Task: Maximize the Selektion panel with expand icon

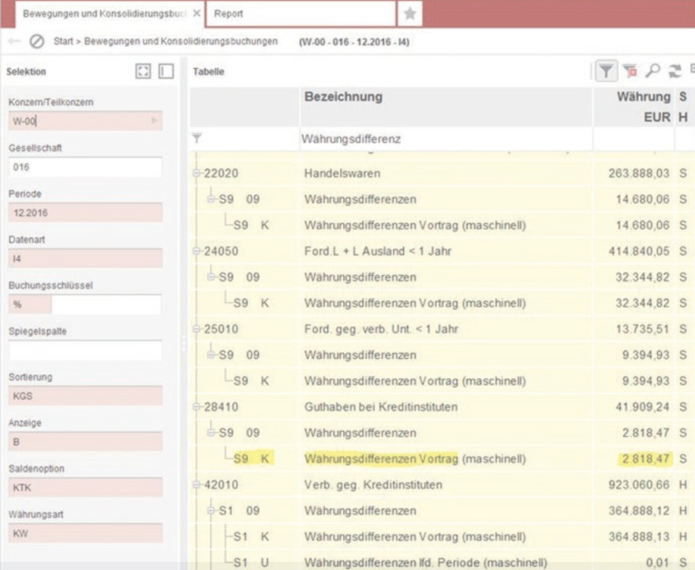Action: point(143,71)
